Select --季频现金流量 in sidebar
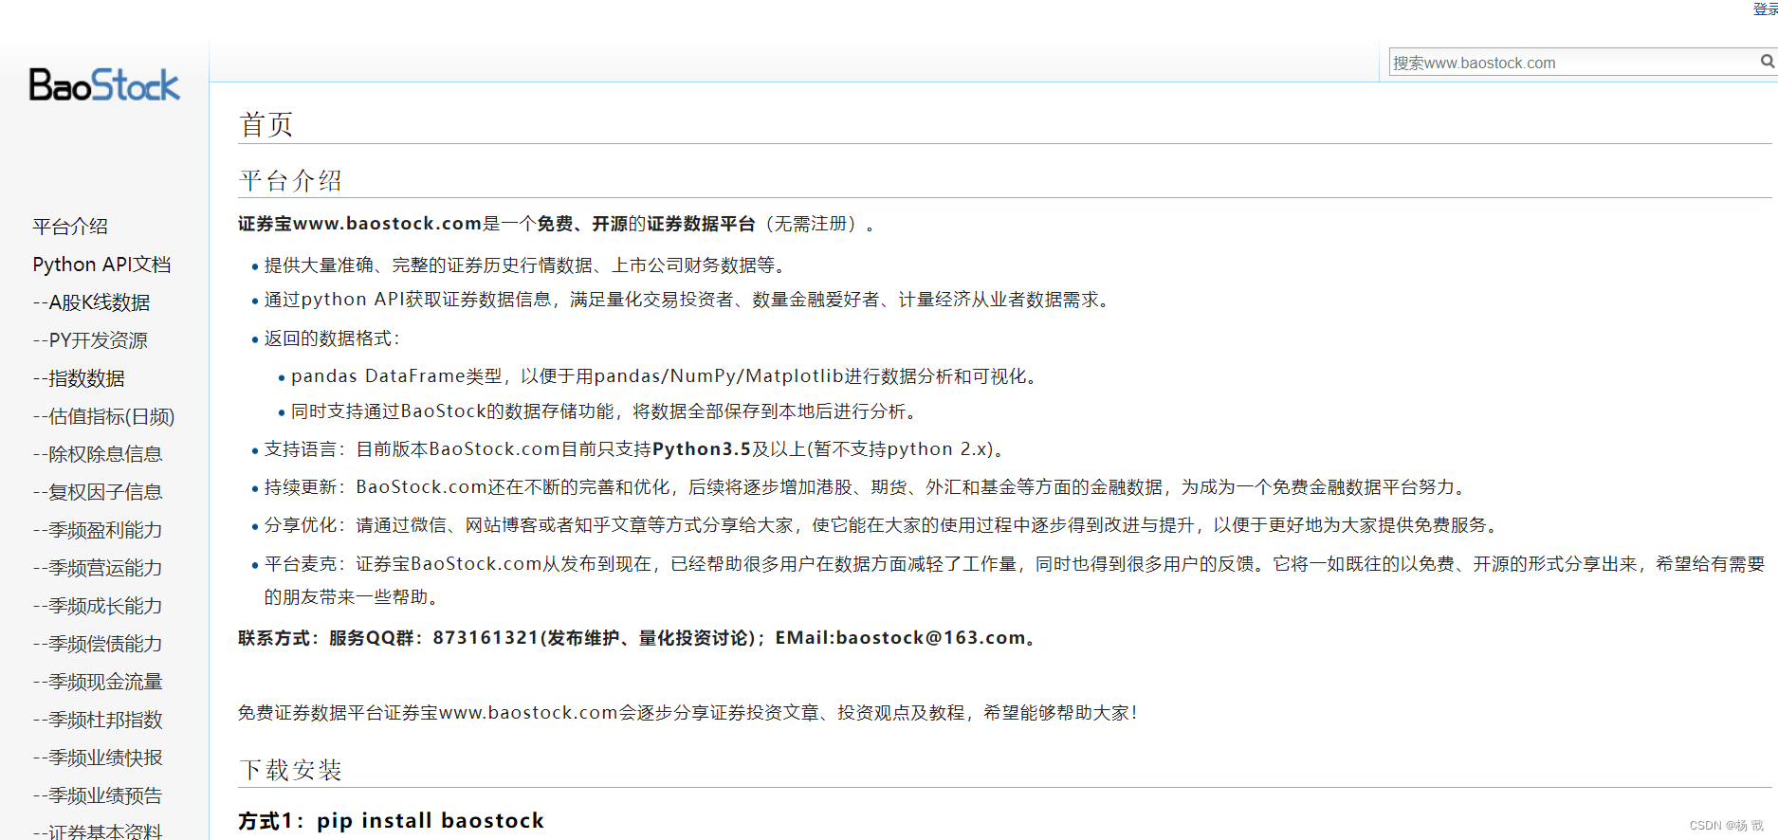 click(x=97, y=682)
